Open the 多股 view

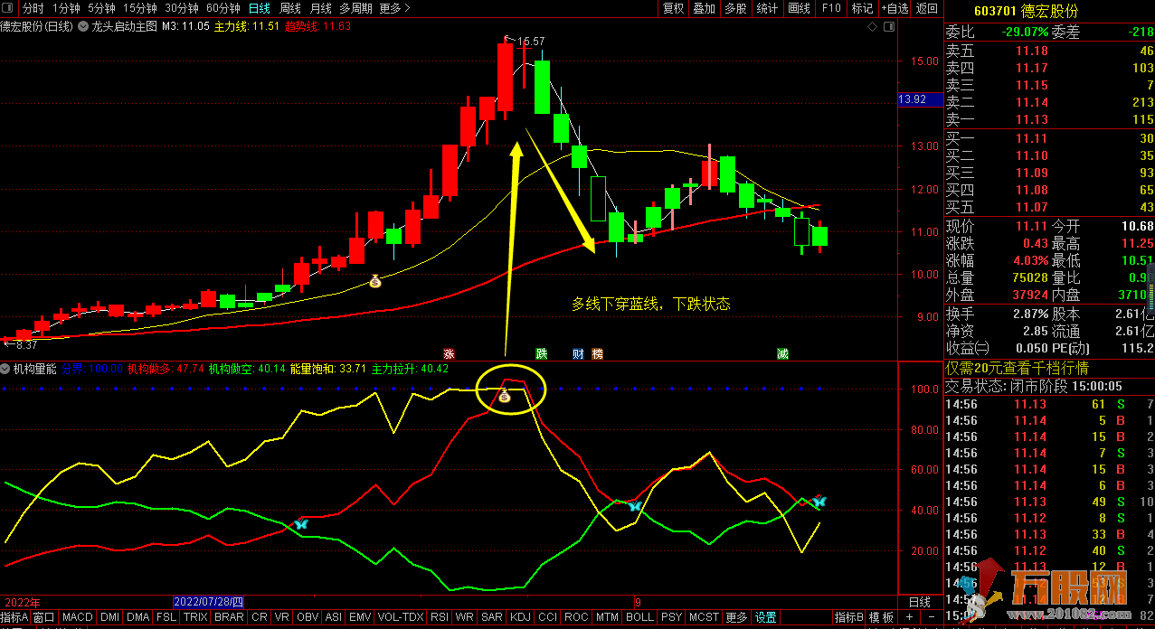click(735, 8)
